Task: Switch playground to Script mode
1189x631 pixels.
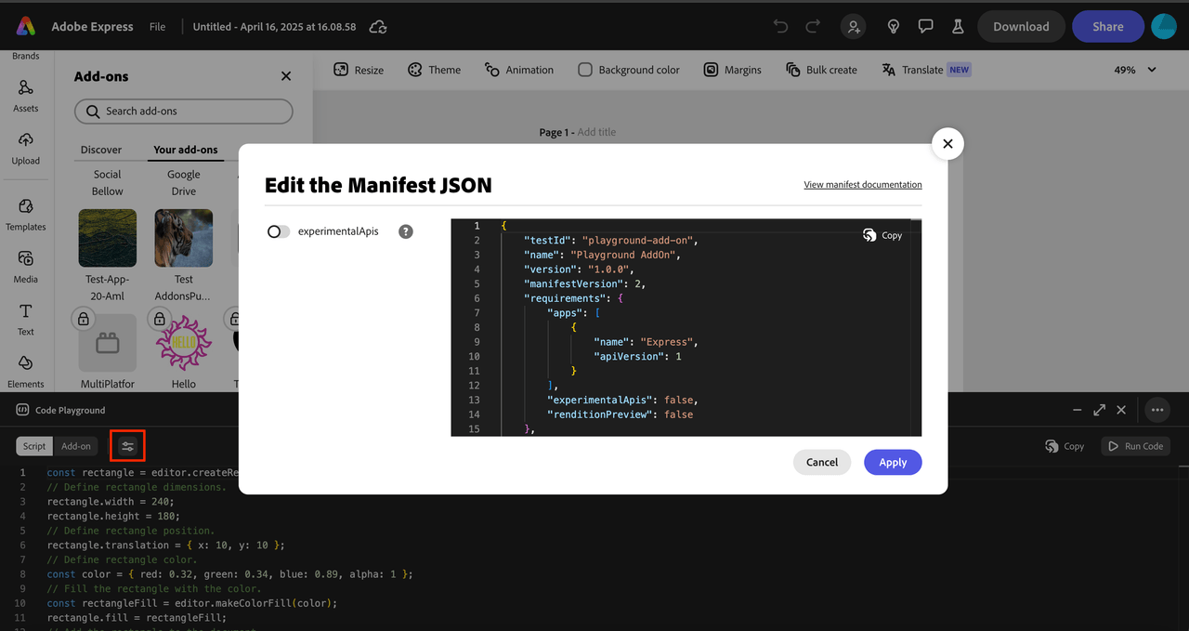Action: pyautogui.click(x=34, y=446)
